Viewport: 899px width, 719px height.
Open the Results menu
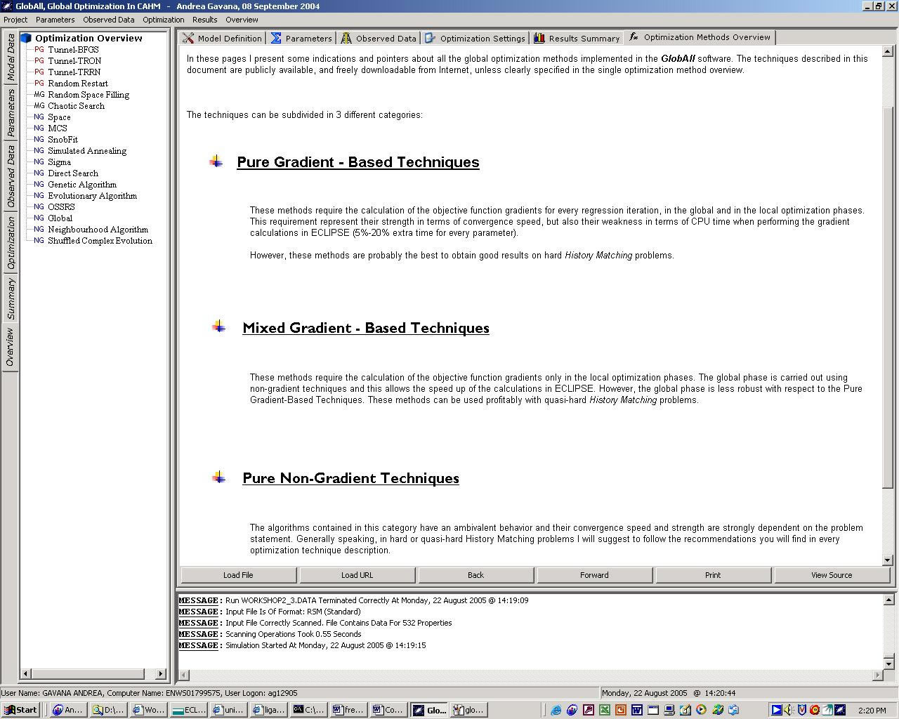coord(204,20)
